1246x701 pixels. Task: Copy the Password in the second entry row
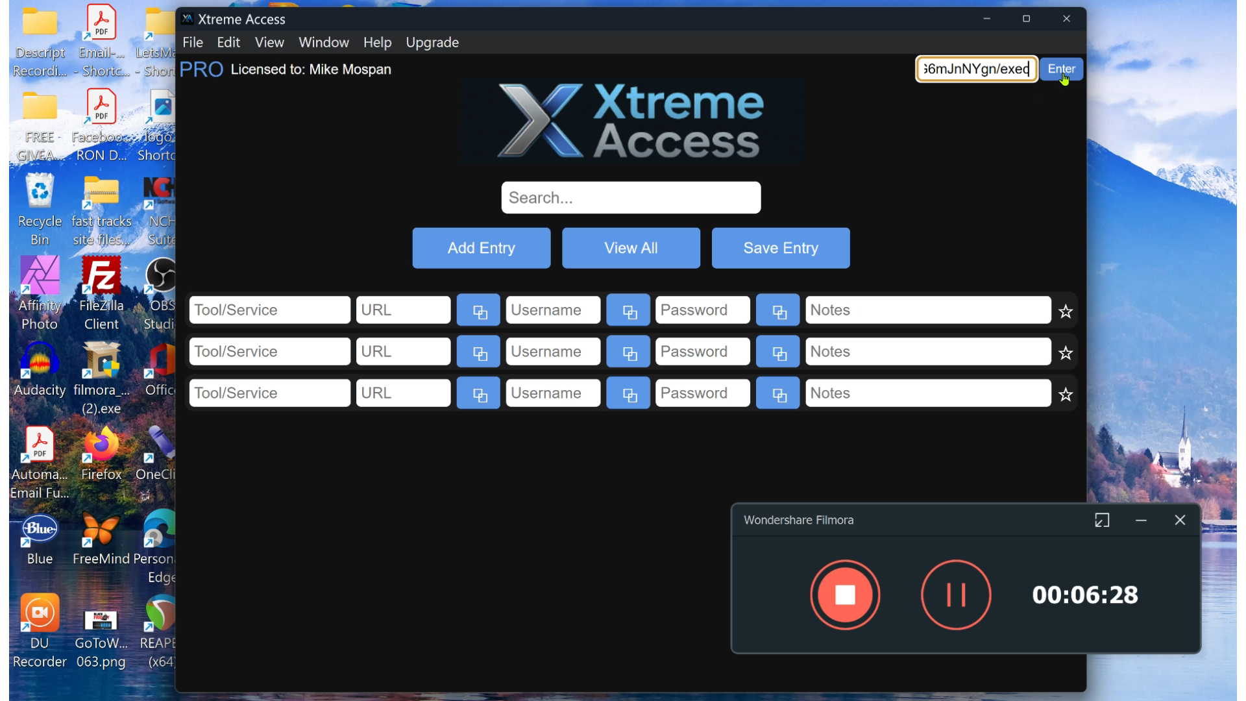coord(778,352)
